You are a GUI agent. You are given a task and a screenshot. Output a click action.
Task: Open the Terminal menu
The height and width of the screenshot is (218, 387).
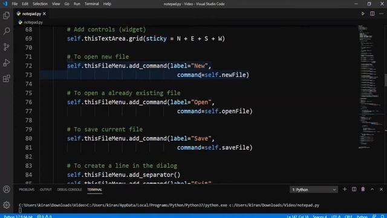[x=91, y=4]
